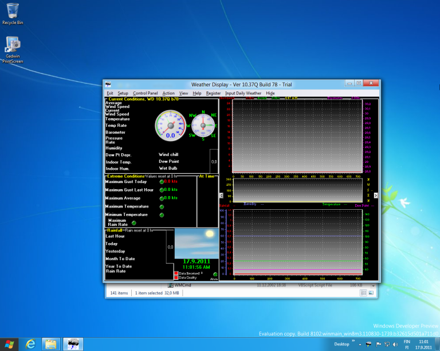Open Action Center flag icon
The image size is (440, 351).
click(378, 344)
